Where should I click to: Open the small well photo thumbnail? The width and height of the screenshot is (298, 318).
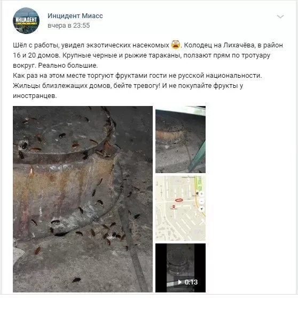[181, 140]
